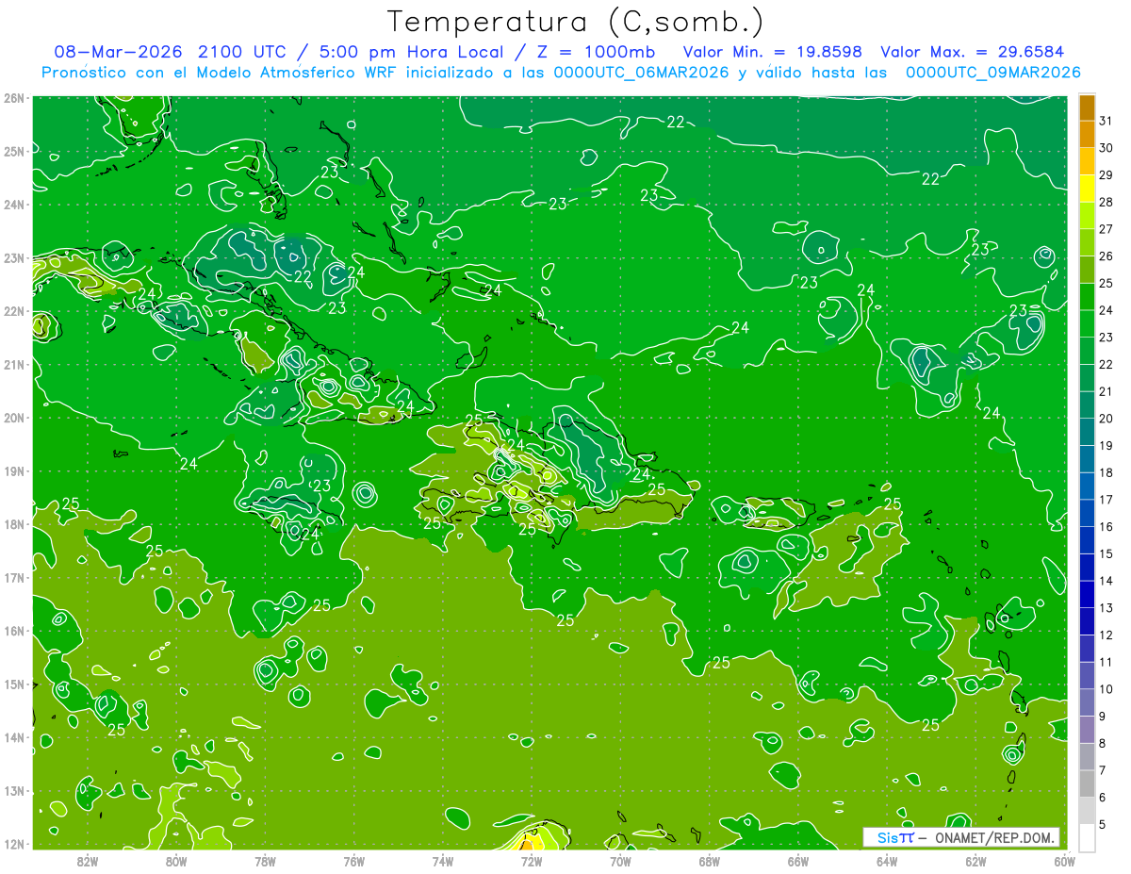The height and width of the screenshot is (874, 1131).
Task: Click the 12N latitude axis label
Action: tap(14, 844)
